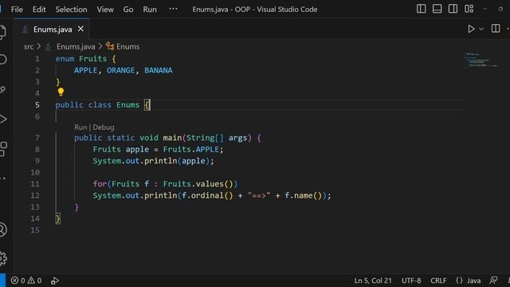Click the debug launch status bar icon
The height and width of the screenshot is (287, 510).
55,281
